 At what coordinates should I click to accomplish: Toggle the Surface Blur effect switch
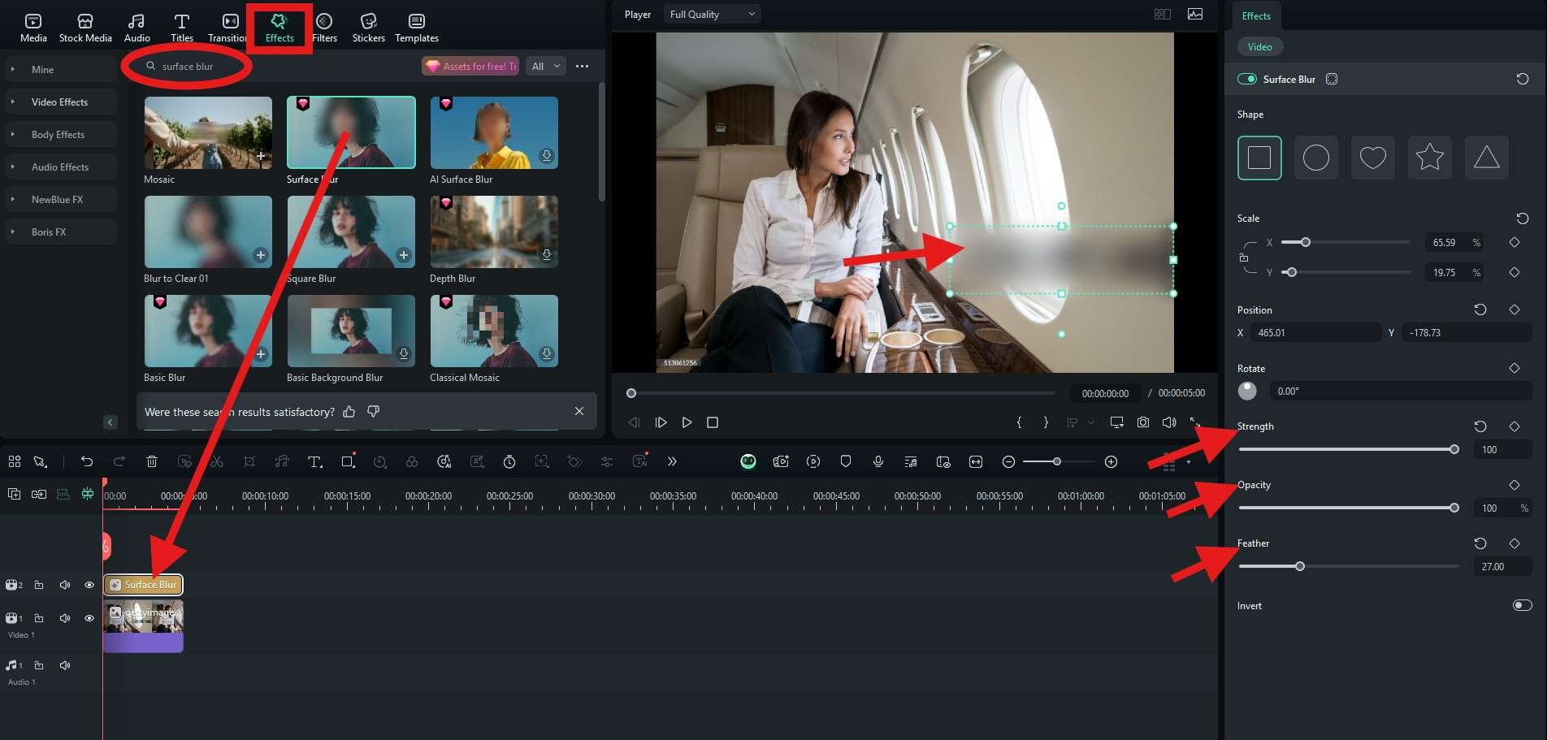pos(1246,79)
